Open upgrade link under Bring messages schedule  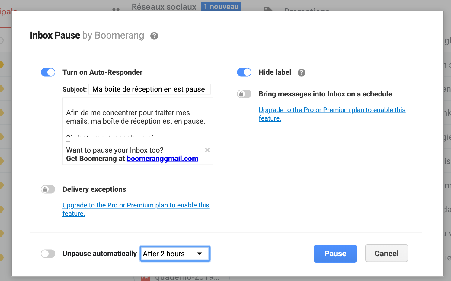coord(332,114)
